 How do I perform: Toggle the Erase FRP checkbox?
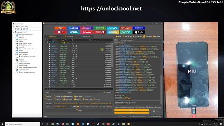(75, 99)
